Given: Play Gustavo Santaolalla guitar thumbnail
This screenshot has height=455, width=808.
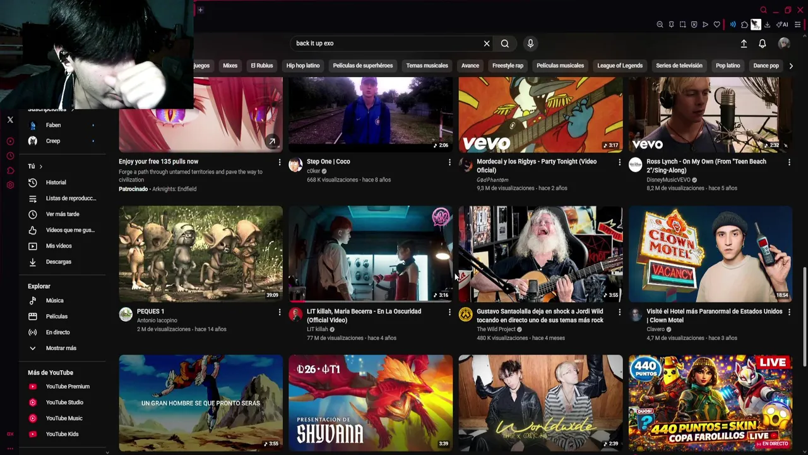Looking at the screenshot, I should pos(540,253).
